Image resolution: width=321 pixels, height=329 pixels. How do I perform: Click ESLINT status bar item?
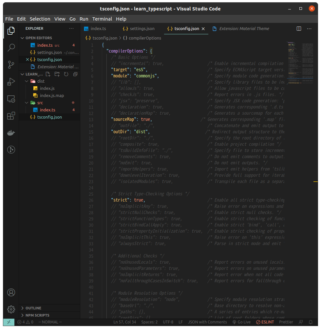(265, 322)
